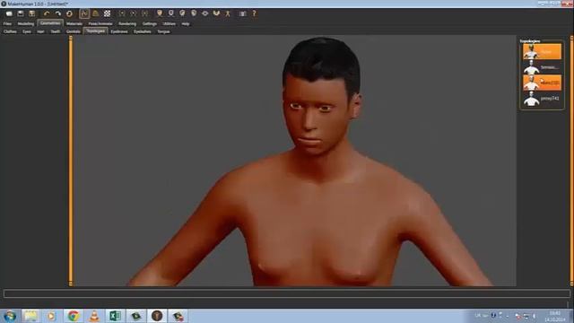Viewport: 574px width, 323px height.
Task: Switch to the Rendering tab
Action: [127, 24]
